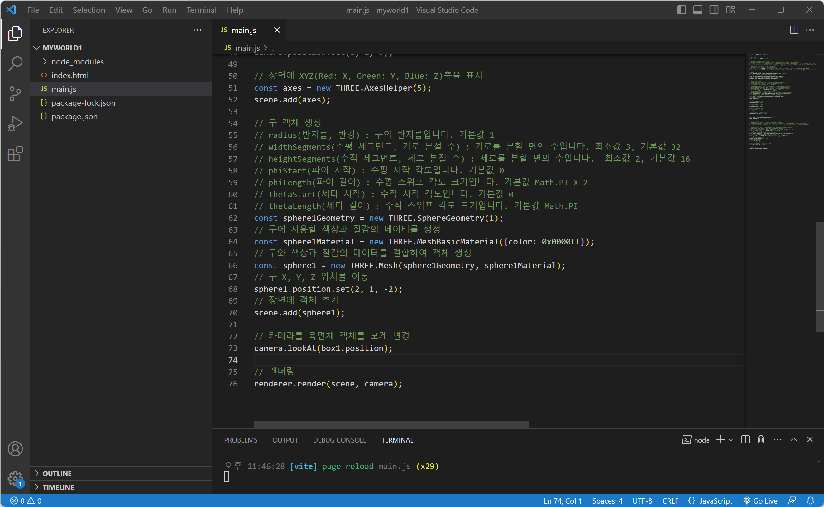Image resolution: width=824 pixels, height=507 pixels.
Task: Click the Kill Terminal trash icon
Action: point(761,440)
